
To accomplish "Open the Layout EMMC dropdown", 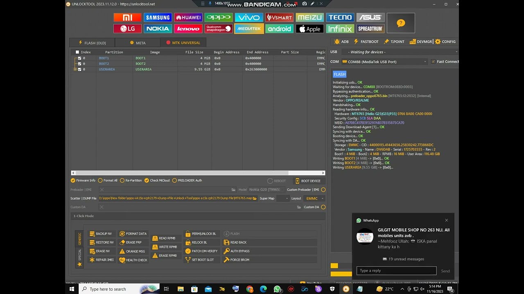I will pyautogui.click(x=314, y=198).
